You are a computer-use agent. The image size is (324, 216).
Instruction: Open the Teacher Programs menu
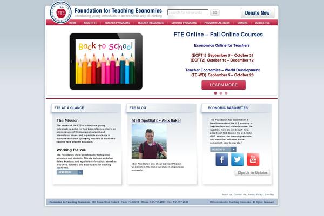117,23
